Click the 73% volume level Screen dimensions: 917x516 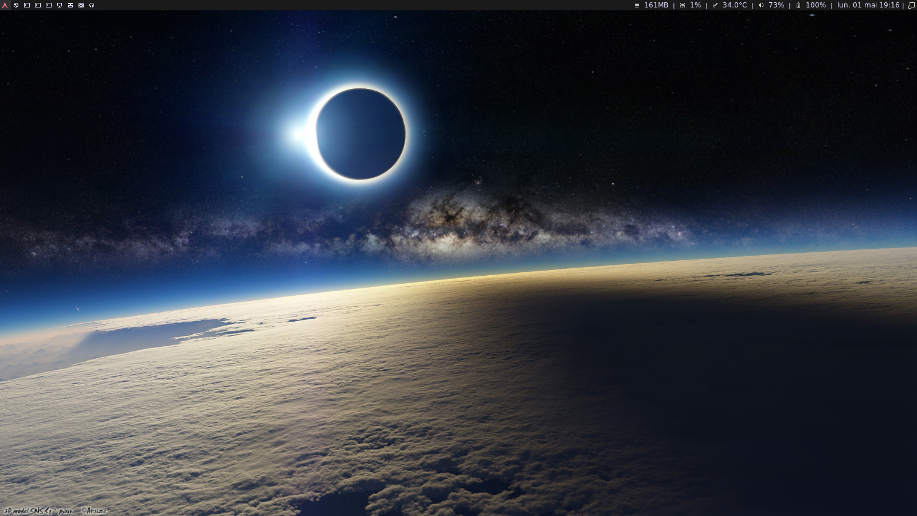point(777,5)
